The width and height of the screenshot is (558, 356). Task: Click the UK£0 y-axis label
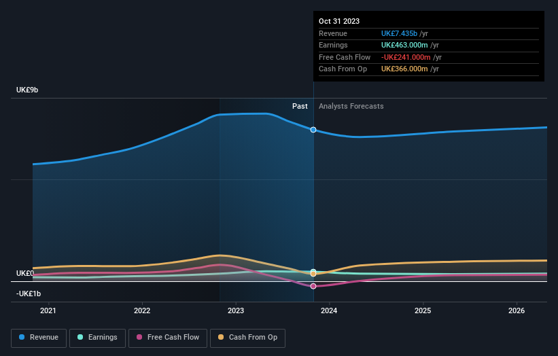[x=25, y=274]
